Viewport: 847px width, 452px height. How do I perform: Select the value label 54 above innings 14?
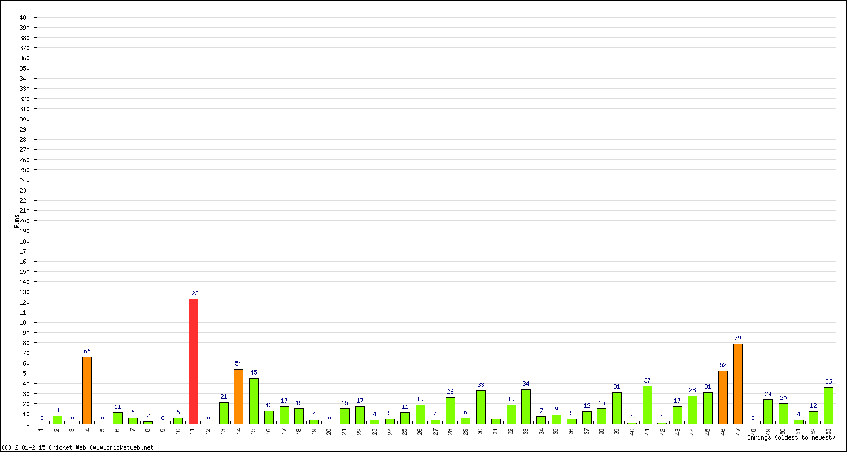click(238, 363)
